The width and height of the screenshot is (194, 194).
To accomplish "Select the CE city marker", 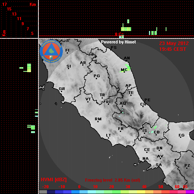I will pyautogui.click(x=147, y=152).
